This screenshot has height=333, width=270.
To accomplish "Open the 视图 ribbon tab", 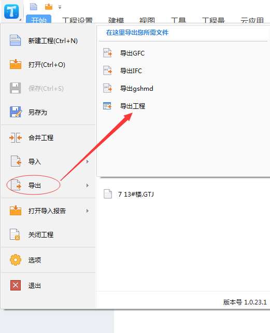I will tap(147, 20).
